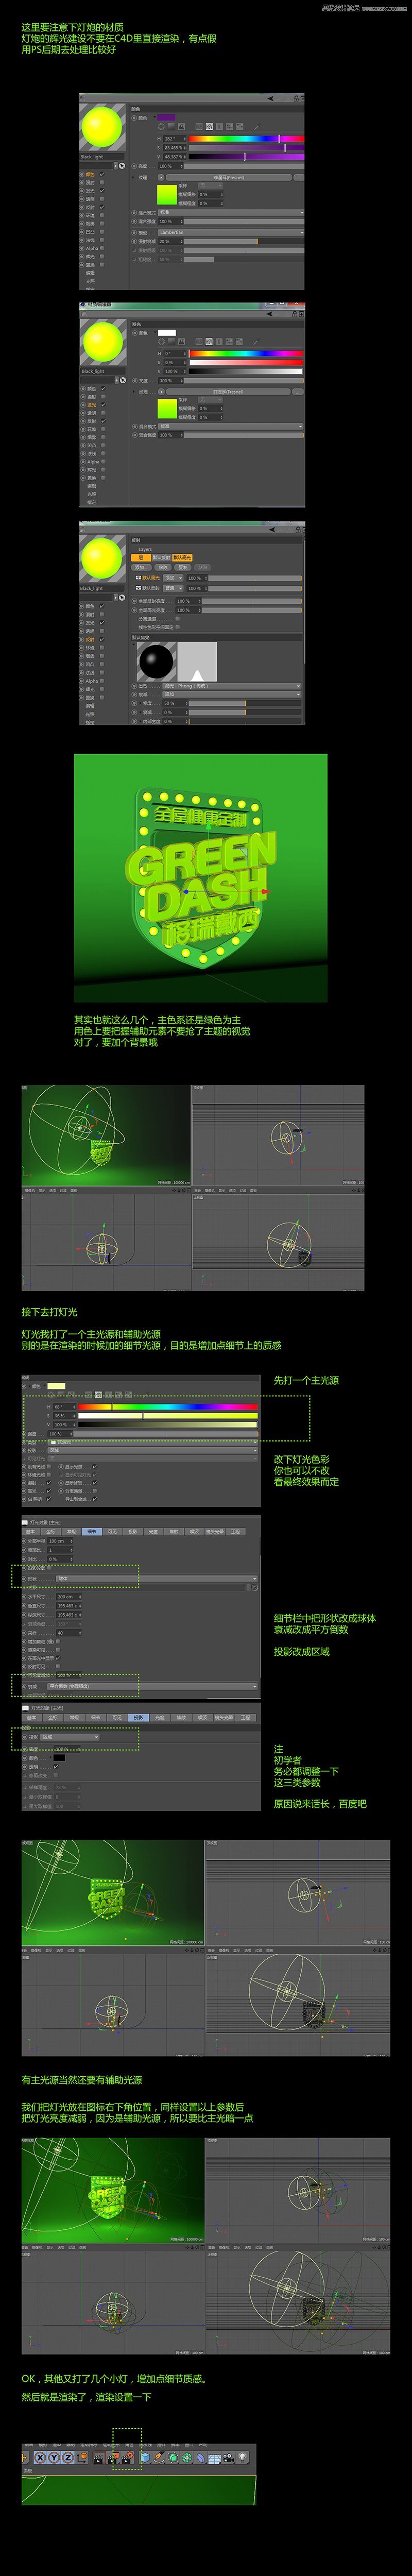Select the X axis lock icon
Screen dimensions: 412x2576
click(40, 2458)
